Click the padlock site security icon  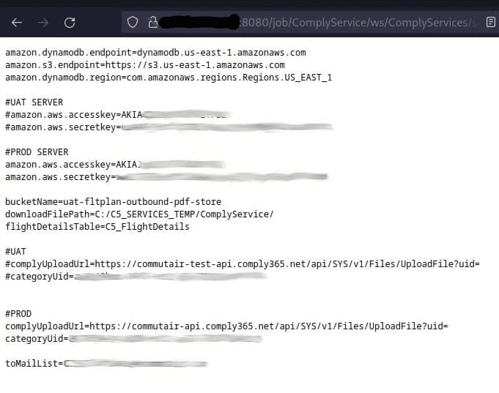152,22
